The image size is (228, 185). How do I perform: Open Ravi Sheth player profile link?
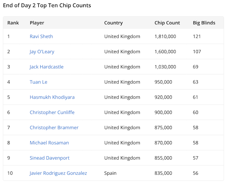pyautogui.click(x=41, y=36)
